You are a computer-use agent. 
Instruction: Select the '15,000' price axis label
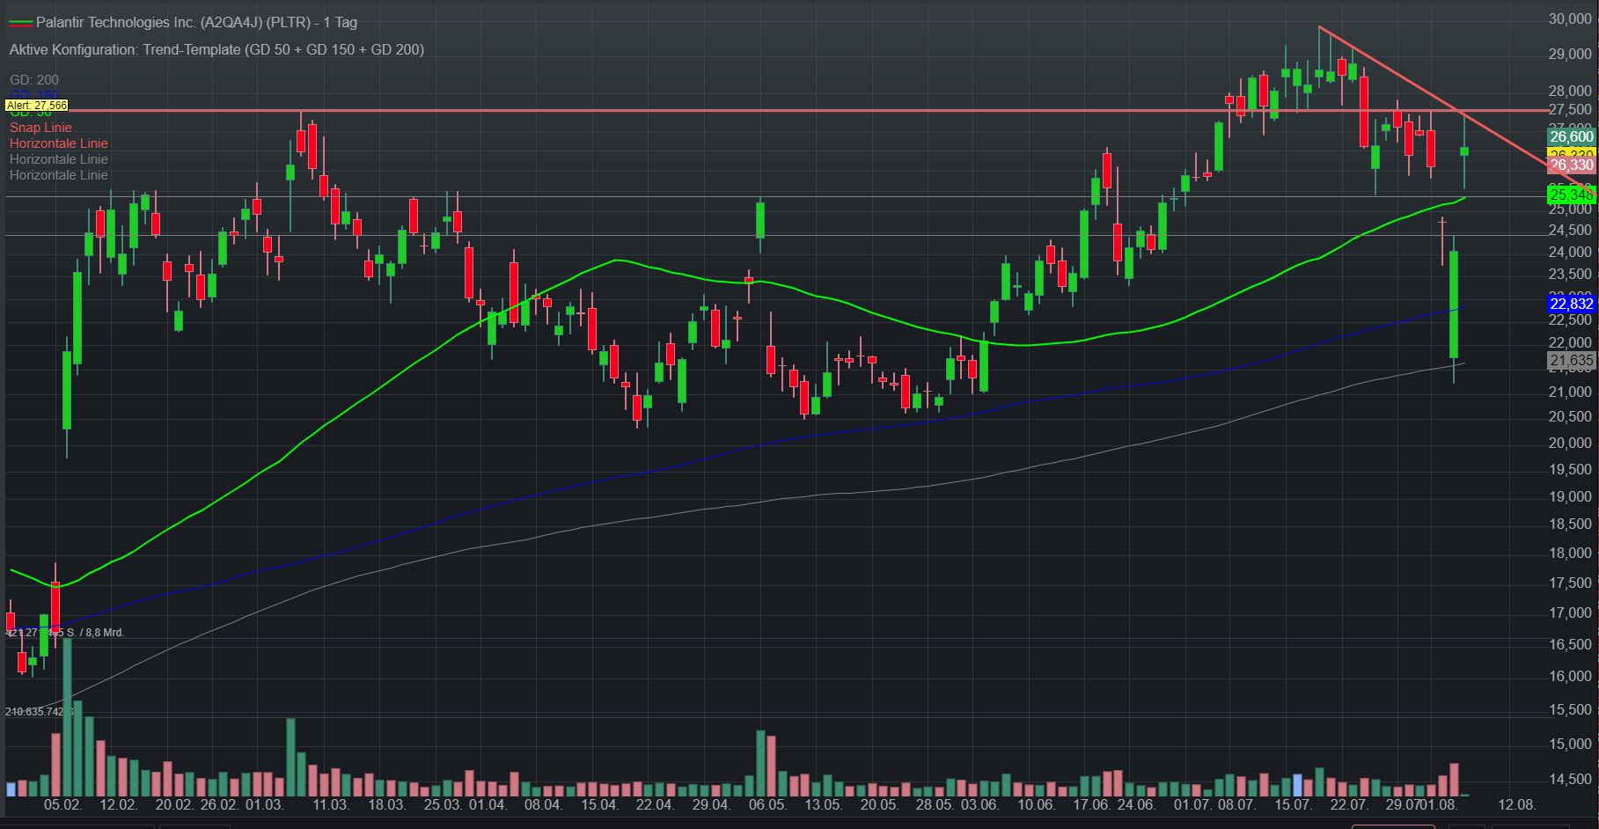(x=1571, y=744)
